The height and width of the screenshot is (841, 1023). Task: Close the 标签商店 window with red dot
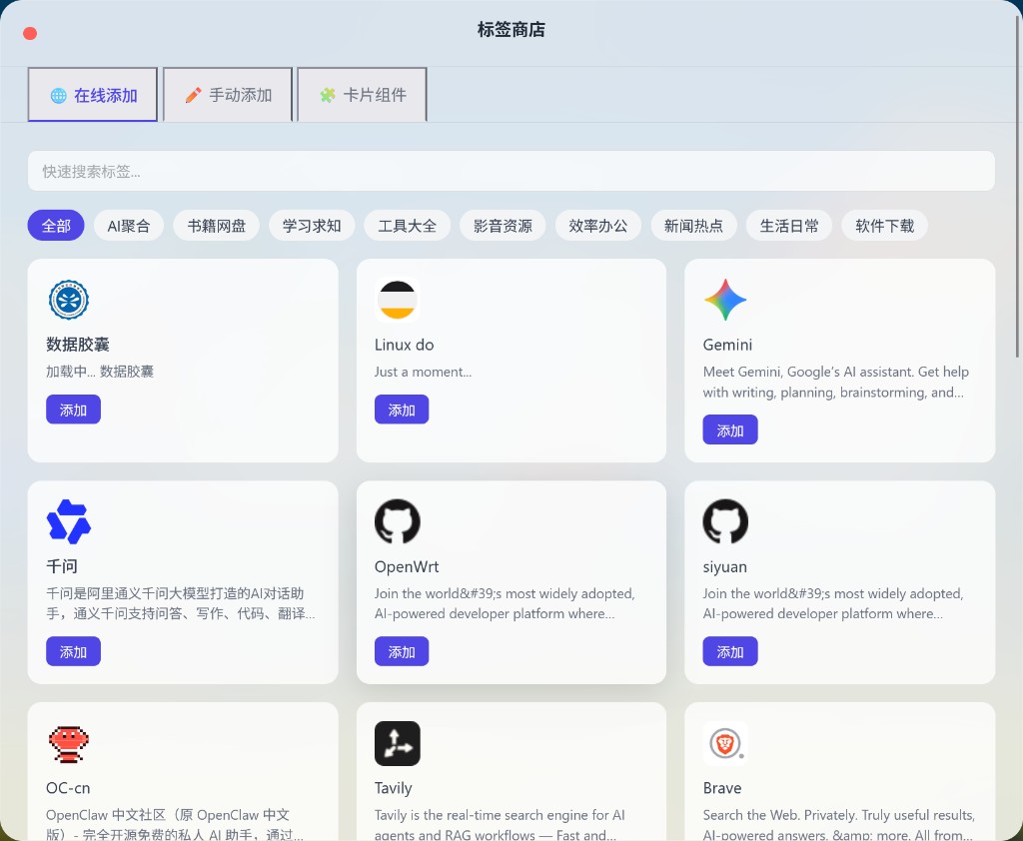pos(30,33)
